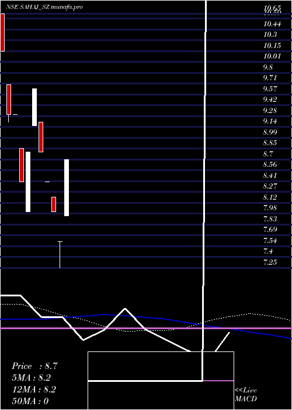
Task: Choose the 9.14 price axis label
Action: tap(270, 121)
